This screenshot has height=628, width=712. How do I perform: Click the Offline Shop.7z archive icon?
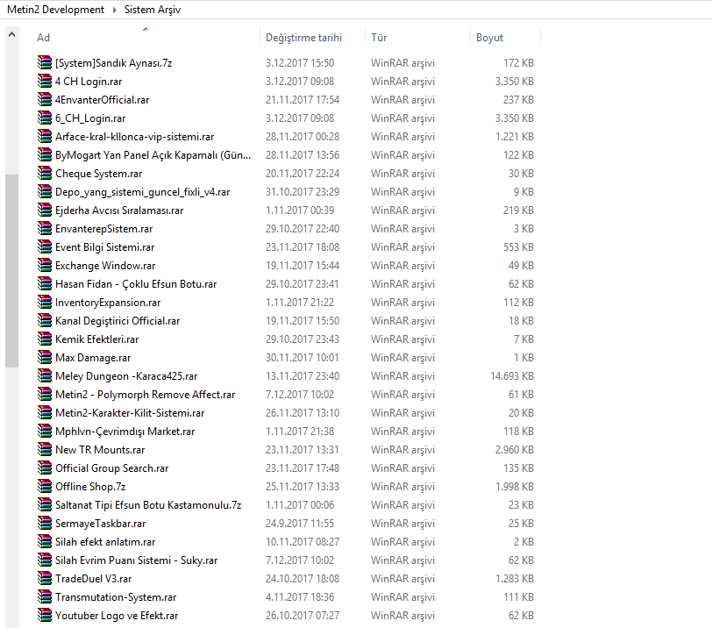tap(45, 486)
